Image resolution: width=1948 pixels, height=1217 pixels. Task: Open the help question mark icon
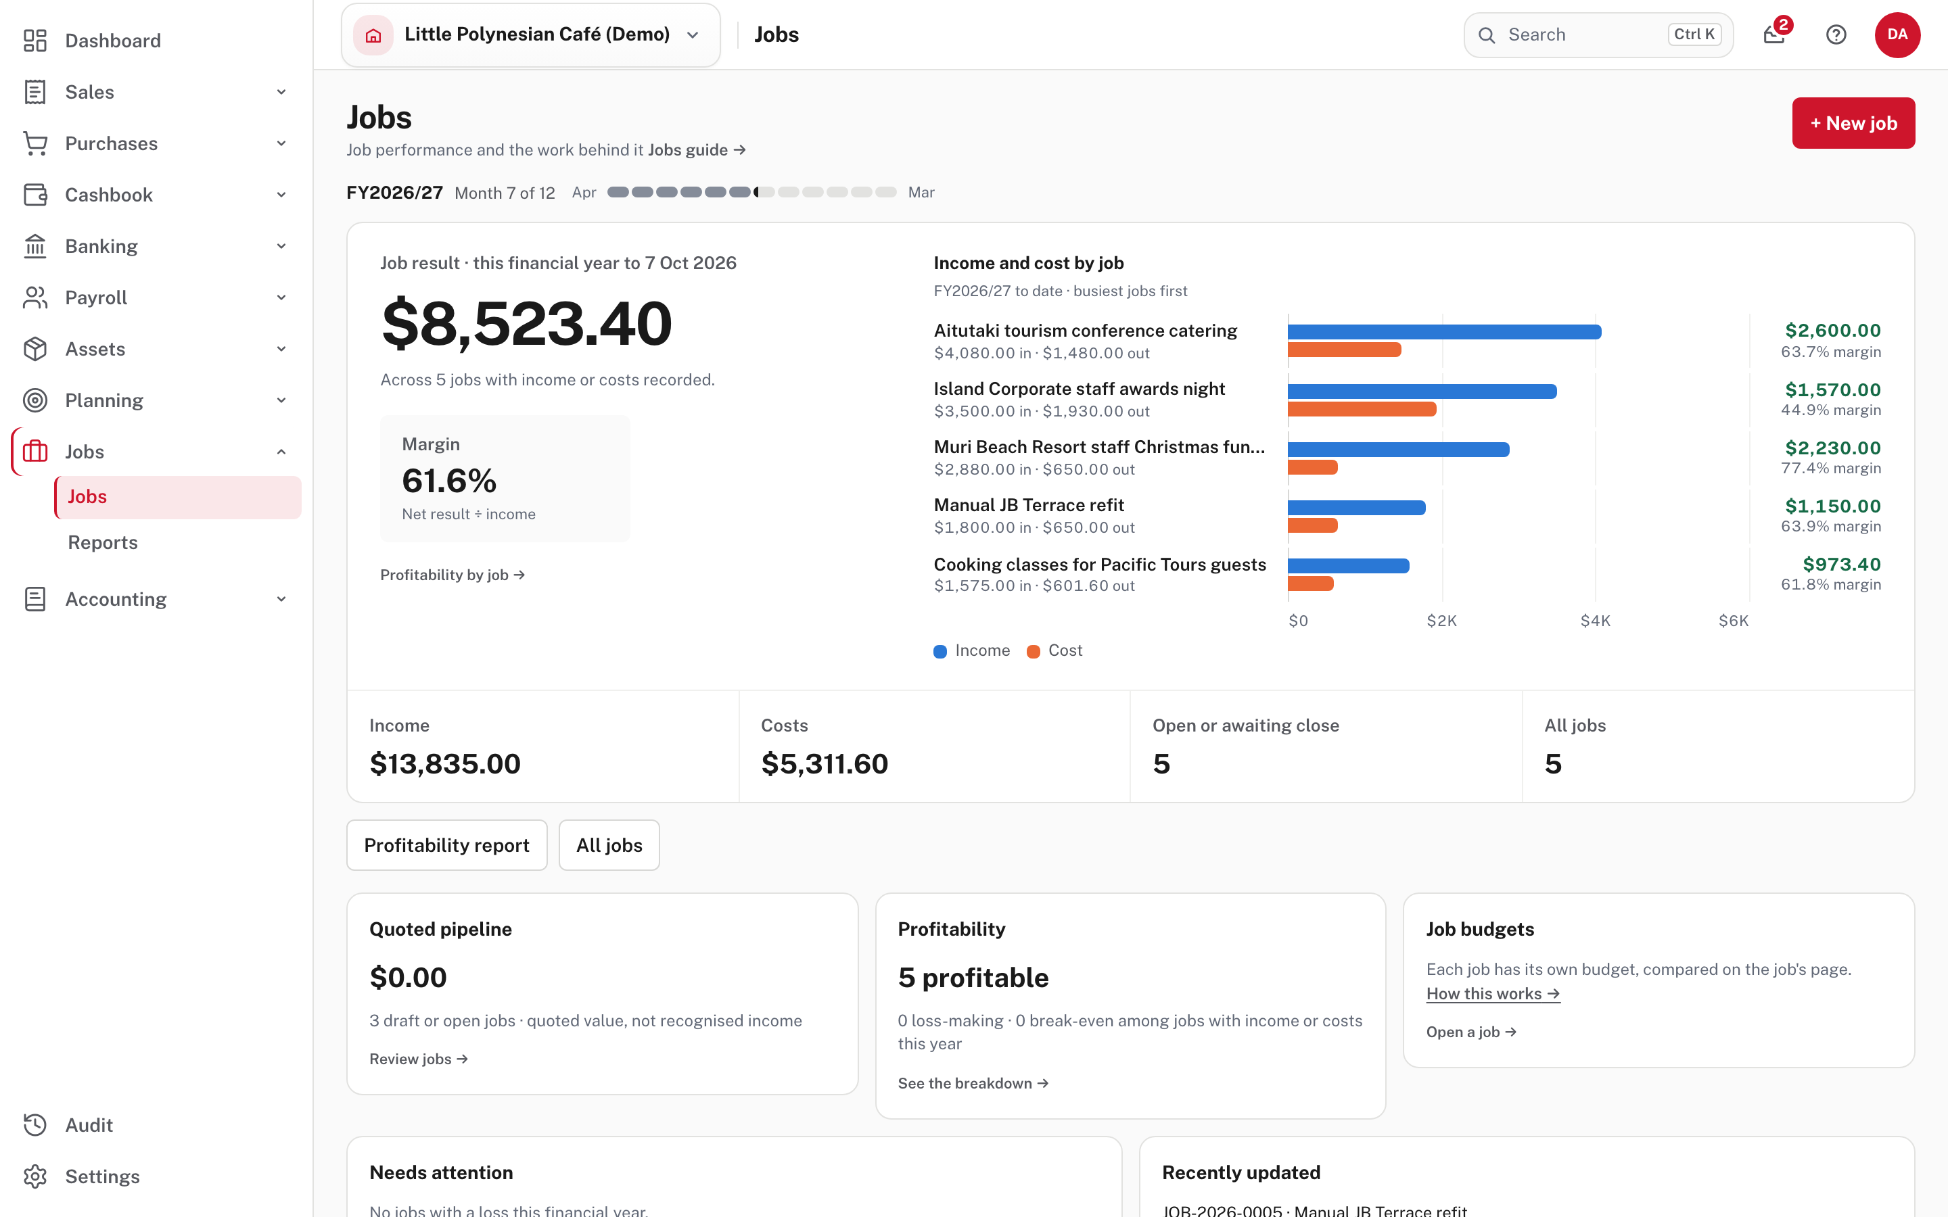pyautogui.click(x=1836, y=34)
